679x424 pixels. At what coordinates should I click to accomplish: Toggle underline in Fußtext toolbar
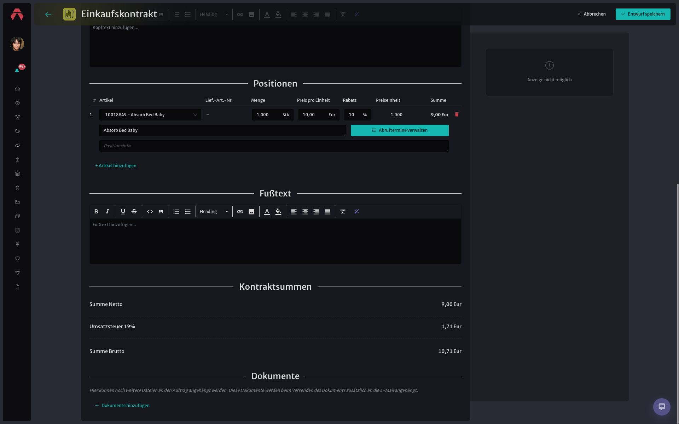pos(123,212)
